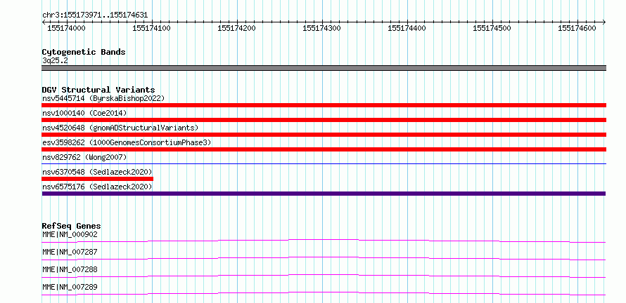Open variant nsv4520648 (gnomADStructuralVariants) label
This screenshot has height=303, width=626.
click(x=120, y=128)
